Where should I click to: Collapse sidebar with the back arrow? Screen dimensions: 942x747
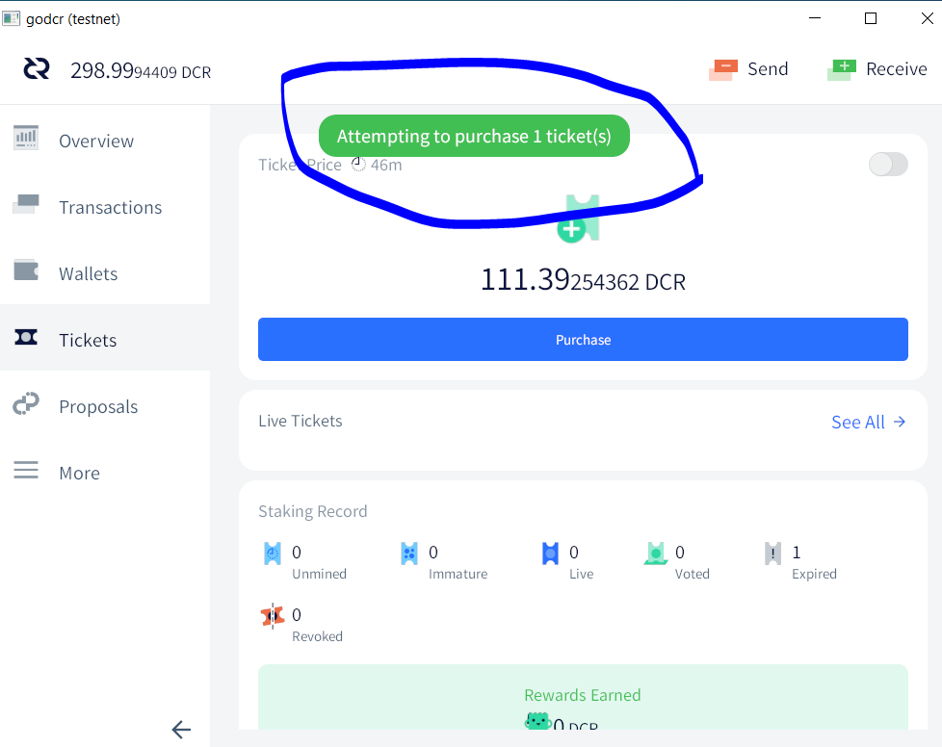click(x=181, y=730)
